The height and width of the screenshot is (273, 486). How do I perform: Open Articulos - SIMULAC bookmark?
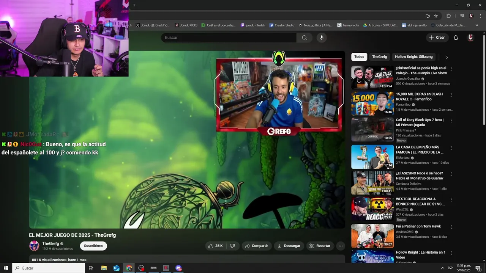tap(380, 25)
